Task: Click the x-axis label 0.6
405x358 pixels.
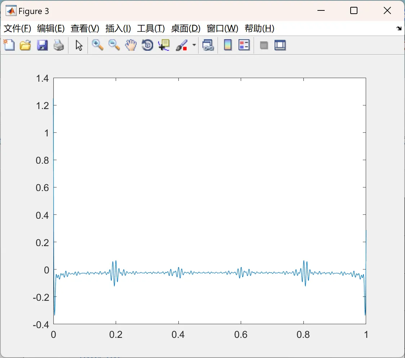Action: pos(241,335)
